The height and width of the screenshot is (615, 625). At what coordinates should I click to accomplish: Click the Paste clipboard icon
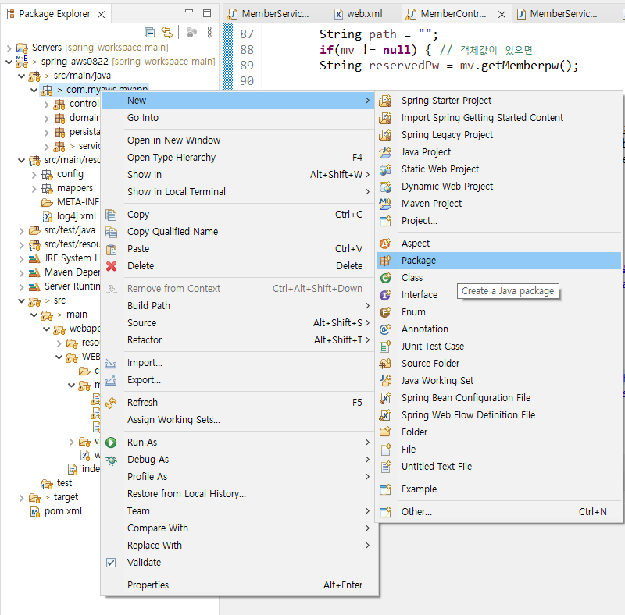111,249
